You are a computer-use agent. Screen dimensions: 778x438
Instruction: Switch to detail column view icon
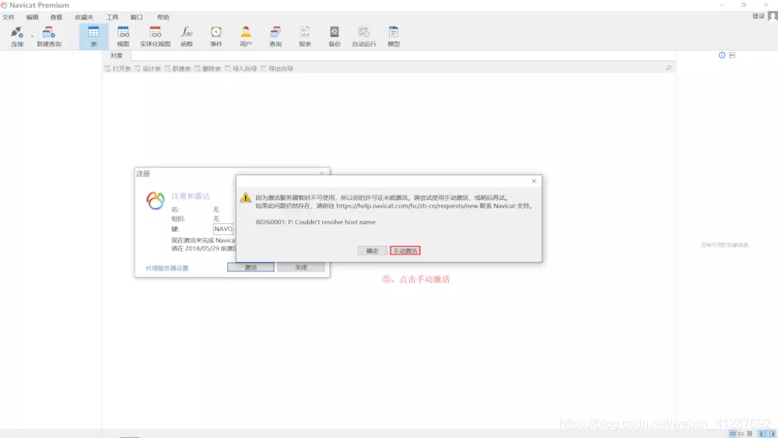click(x=732, y=433)
